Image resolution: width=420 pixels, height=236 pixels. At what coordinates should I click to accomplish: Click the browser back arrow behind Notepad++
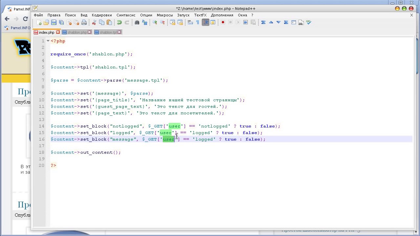tap(7, 19)
